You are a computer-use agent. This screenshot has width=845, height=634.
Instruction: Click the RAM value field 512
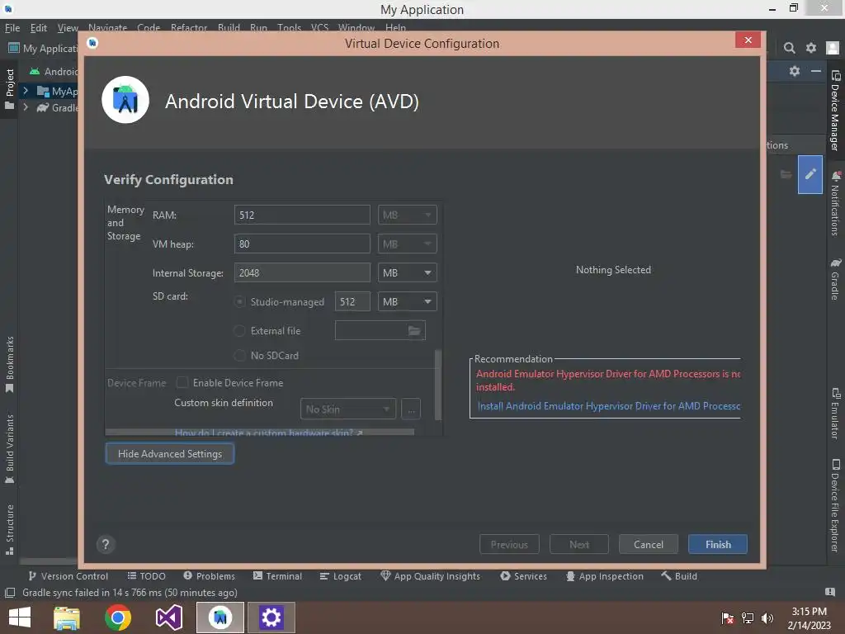302,215
